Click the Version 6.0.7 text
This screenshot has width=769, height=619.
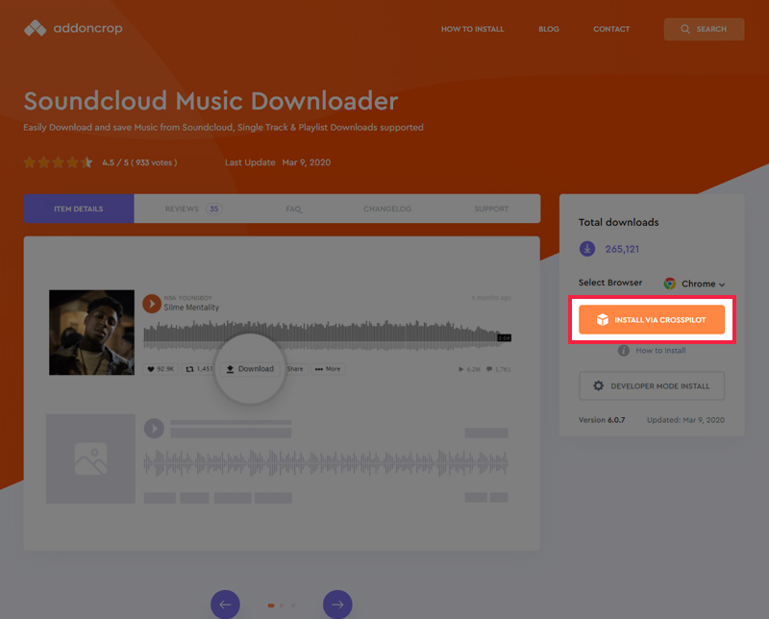point(602,420)
